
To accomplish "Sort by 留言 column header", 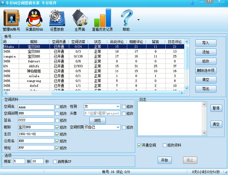I will 155,42.
